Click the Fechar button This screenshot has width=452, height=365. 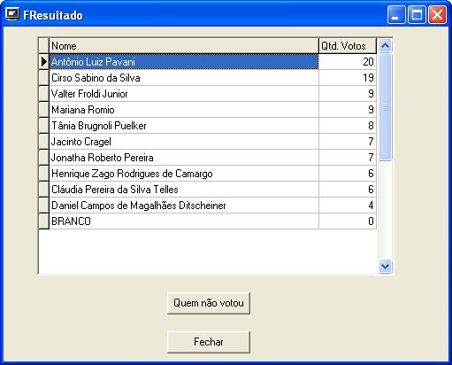pyautogui.click(x=209, y=342)
